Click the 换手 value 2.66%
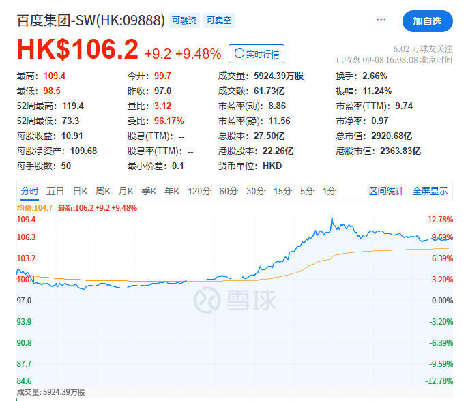 click(x=375, y=76)
